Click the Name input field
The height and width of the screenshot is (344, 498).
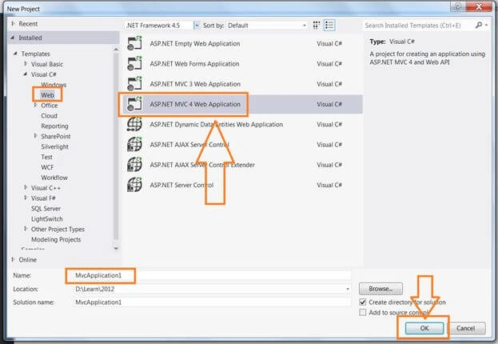[212, 275]
